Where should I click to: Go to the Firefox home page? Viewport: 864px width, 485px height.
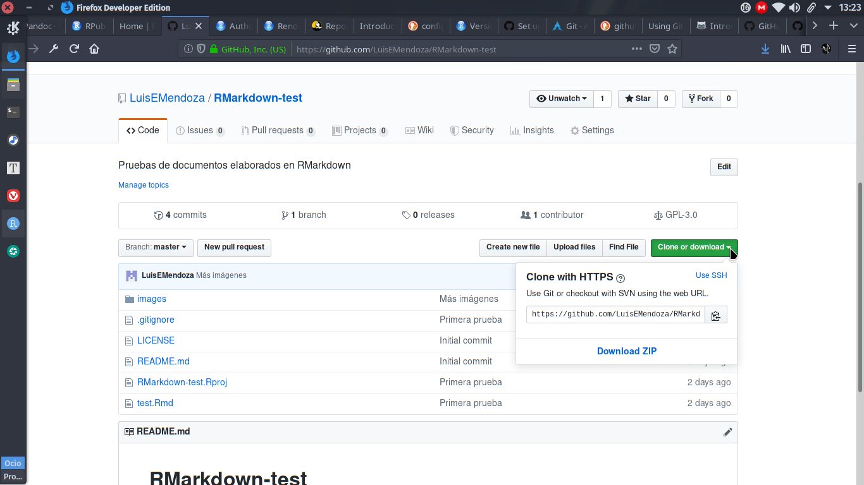click(94, 49)
